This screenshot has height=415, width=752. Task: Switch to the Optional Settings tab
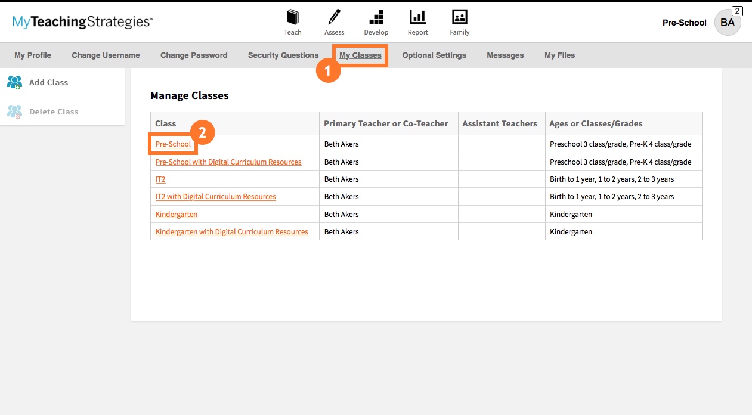[x=434, y=55]
